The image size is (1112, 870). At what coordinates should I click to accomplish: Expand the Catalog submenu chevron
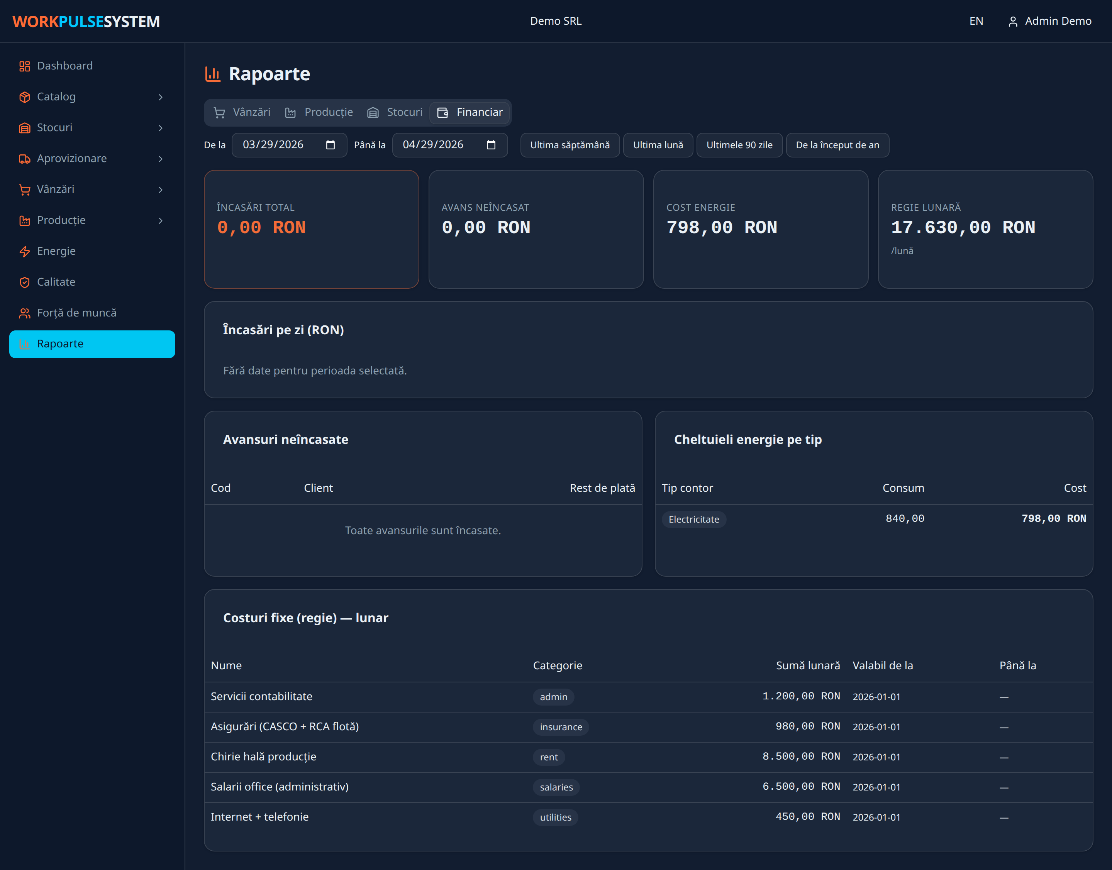coord(161,97)
